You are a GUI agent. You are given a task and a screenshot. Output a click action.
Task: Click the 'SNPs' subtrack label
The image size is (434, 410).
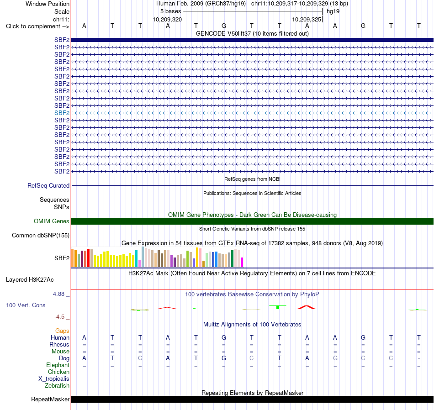(x=62, y=207)
